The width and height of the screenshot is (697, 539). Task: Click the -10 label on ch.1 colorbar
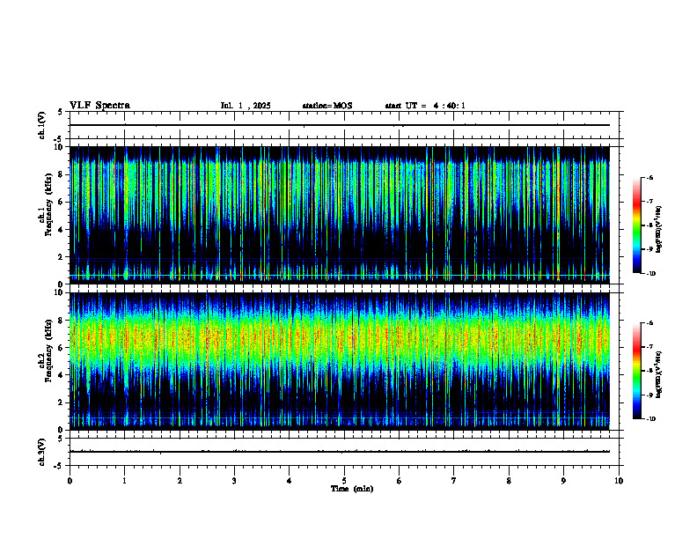coord(650,274)
